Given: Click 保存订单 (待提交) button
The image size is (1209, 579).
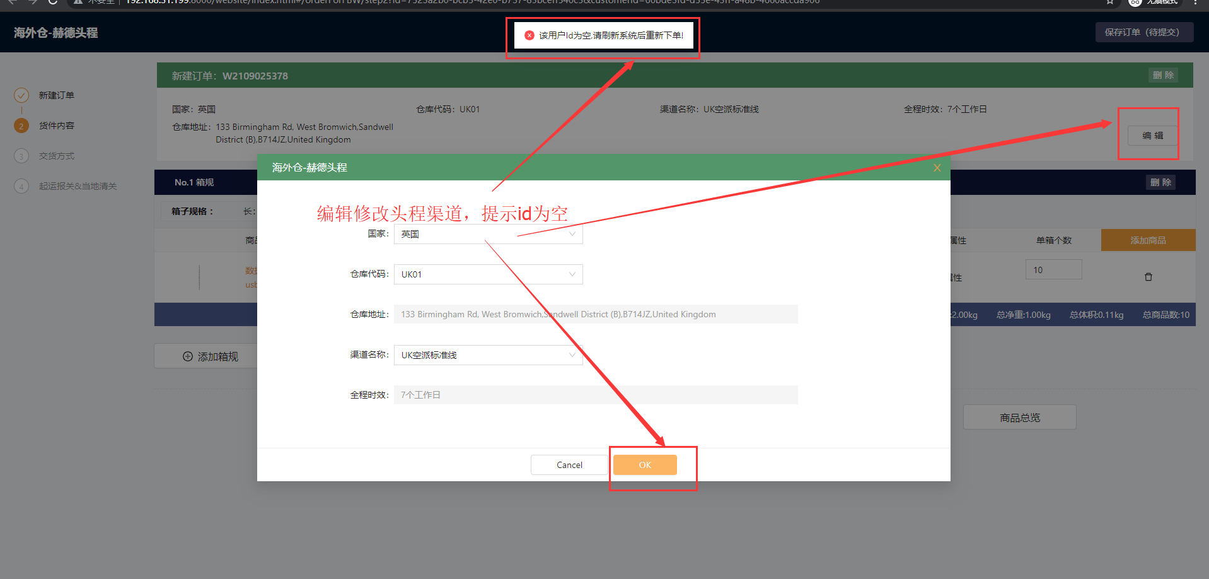Looking at the screenshot, I should point(1143,32).
